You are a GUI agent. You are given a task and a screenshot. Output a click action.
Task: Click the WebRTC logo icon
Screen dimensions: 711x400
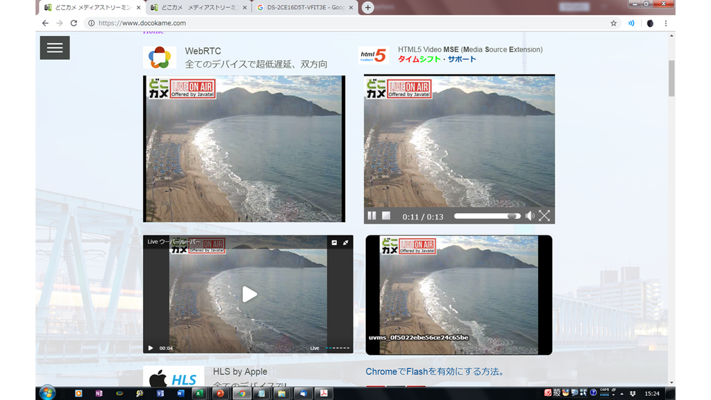coord(160,58)
